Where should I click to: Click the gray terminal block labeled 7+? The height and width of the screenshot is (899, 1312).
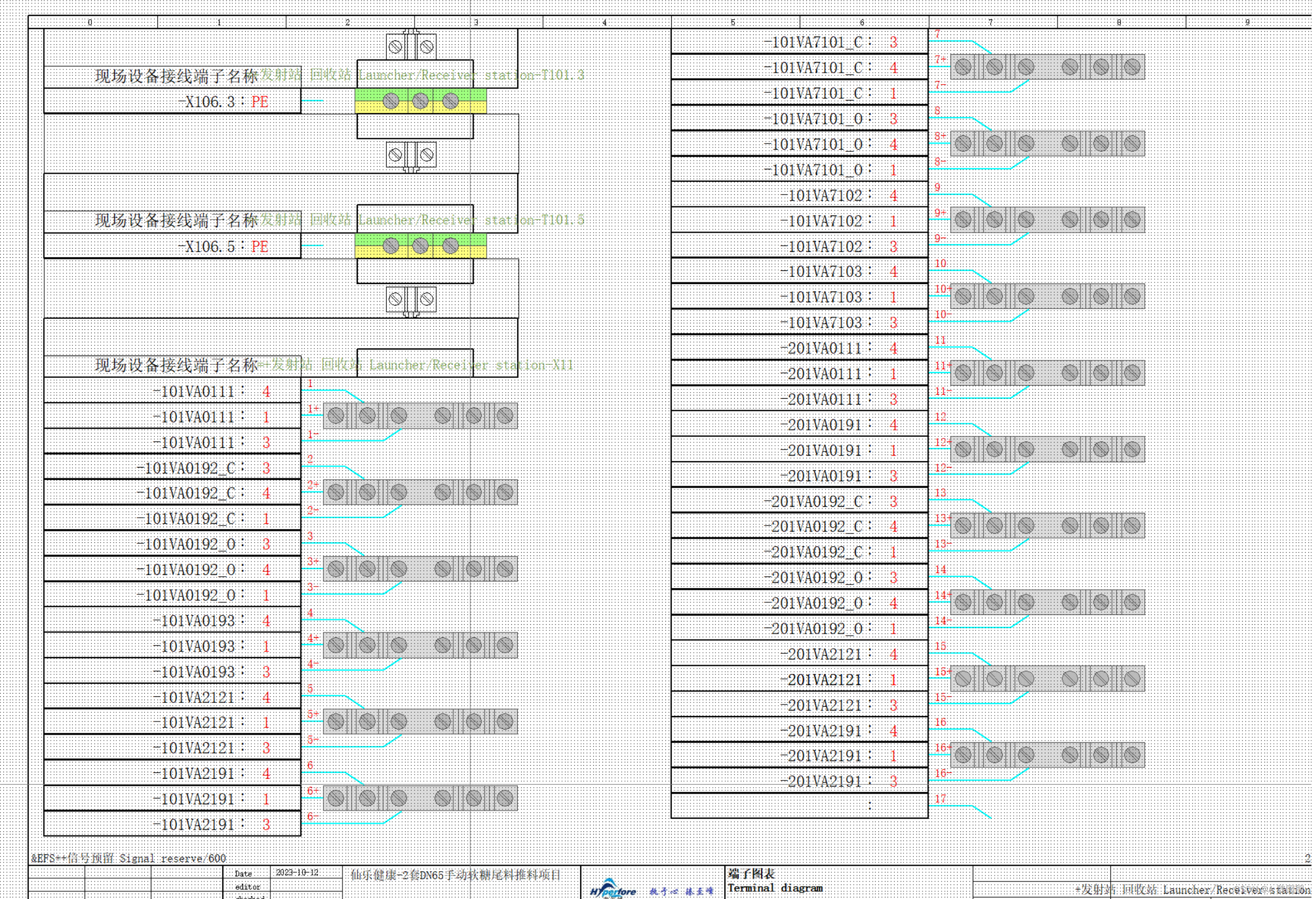[1047, 67]
